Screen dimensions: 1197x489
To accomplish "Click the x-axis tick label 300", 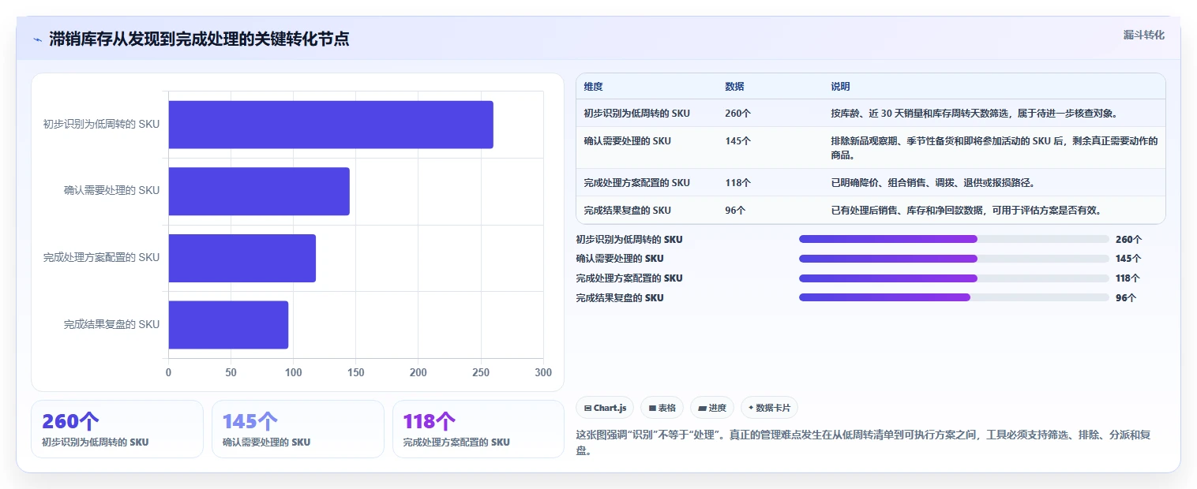I will (543, 372).
